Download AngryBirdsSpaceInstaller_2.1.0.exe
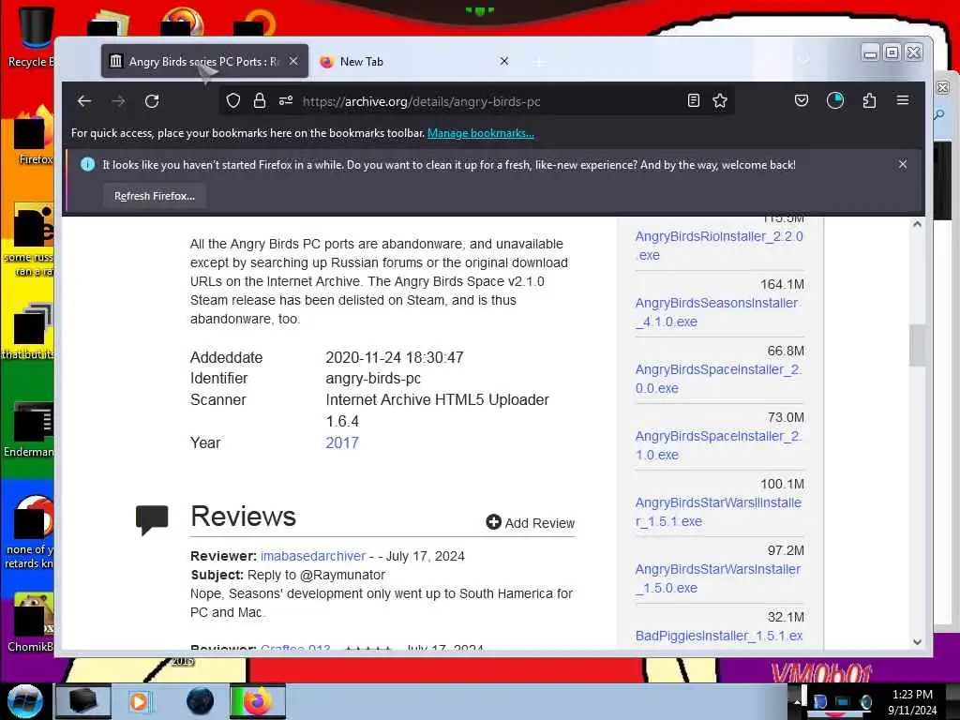The width and height of the screenshot is (960, 720). click(718, 445)
